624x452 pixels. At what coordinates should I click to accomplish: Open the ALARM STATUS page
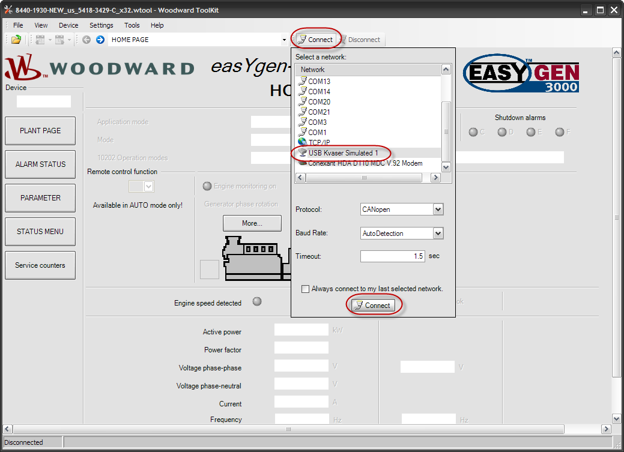pyautogui.click(x=40, y=164)
